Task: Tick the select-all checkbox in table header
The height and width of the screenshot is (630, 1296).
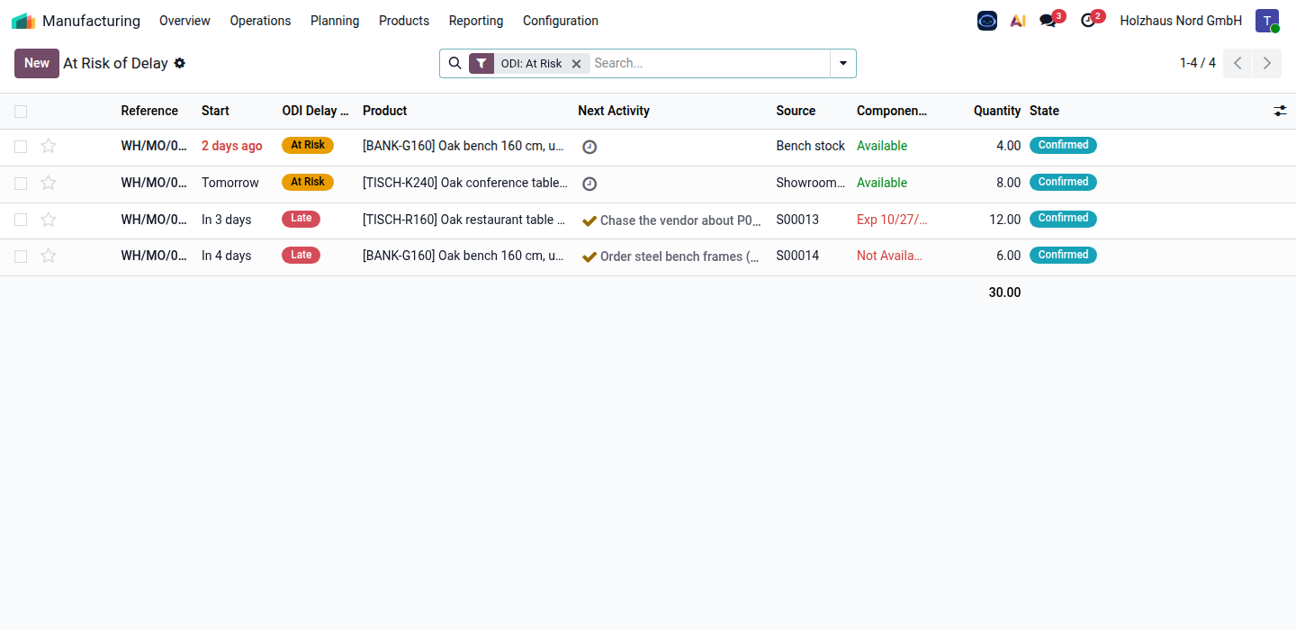Action: [x=21, y=112]
